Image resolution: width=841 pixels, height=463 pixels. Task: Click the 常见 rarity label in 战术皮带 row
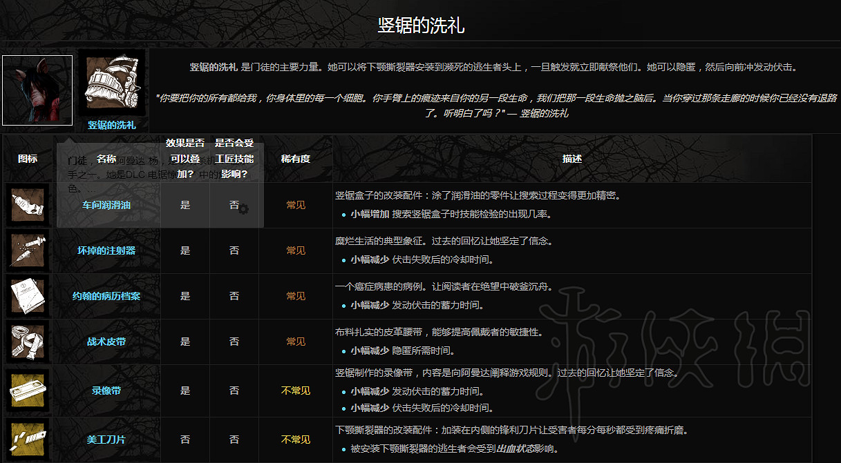click(x=296, y=342)
